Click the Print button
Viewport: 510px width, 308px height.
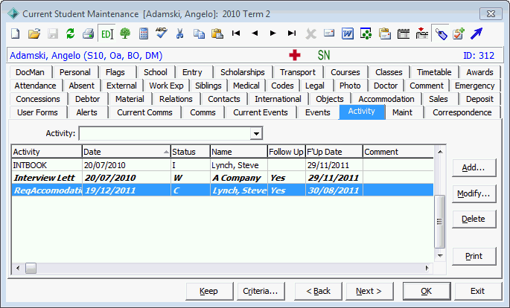474,257
